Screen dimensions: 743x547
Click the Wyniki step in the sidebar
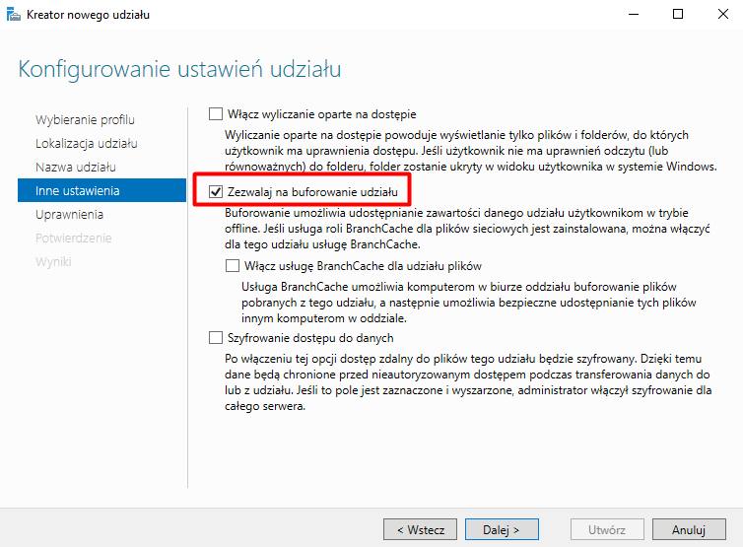[x=53, y=261]
